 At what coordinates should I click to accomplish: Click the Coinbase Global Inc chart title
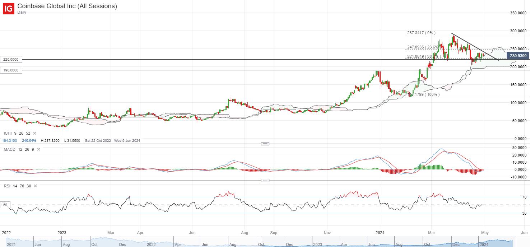point(67,6)
